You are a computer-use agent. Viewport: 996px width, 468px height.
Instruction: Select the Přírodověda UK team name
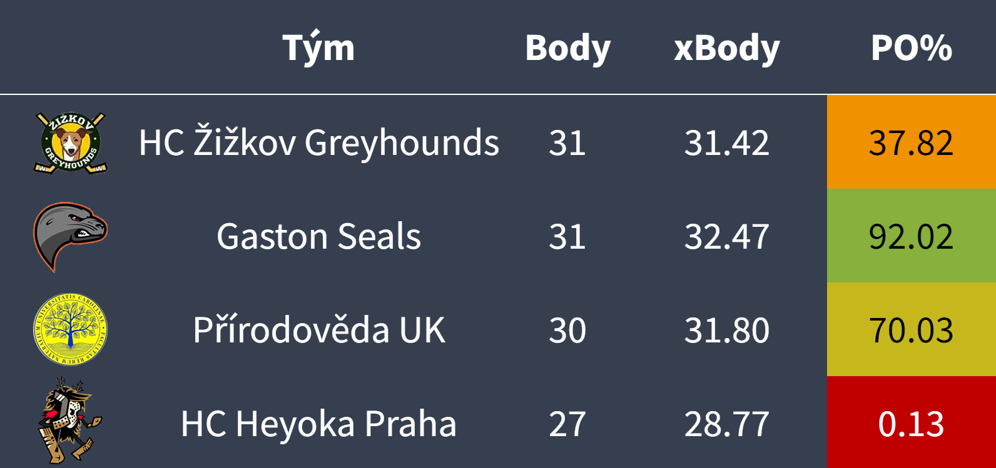click(x=318, y=330)
